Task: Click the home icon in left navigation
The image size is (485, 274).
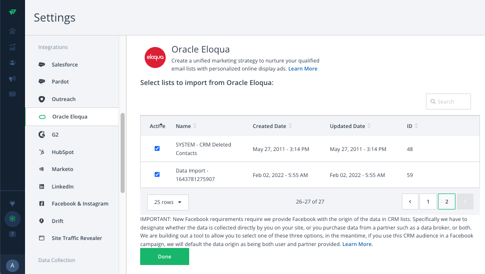Action: pos(12,31)
